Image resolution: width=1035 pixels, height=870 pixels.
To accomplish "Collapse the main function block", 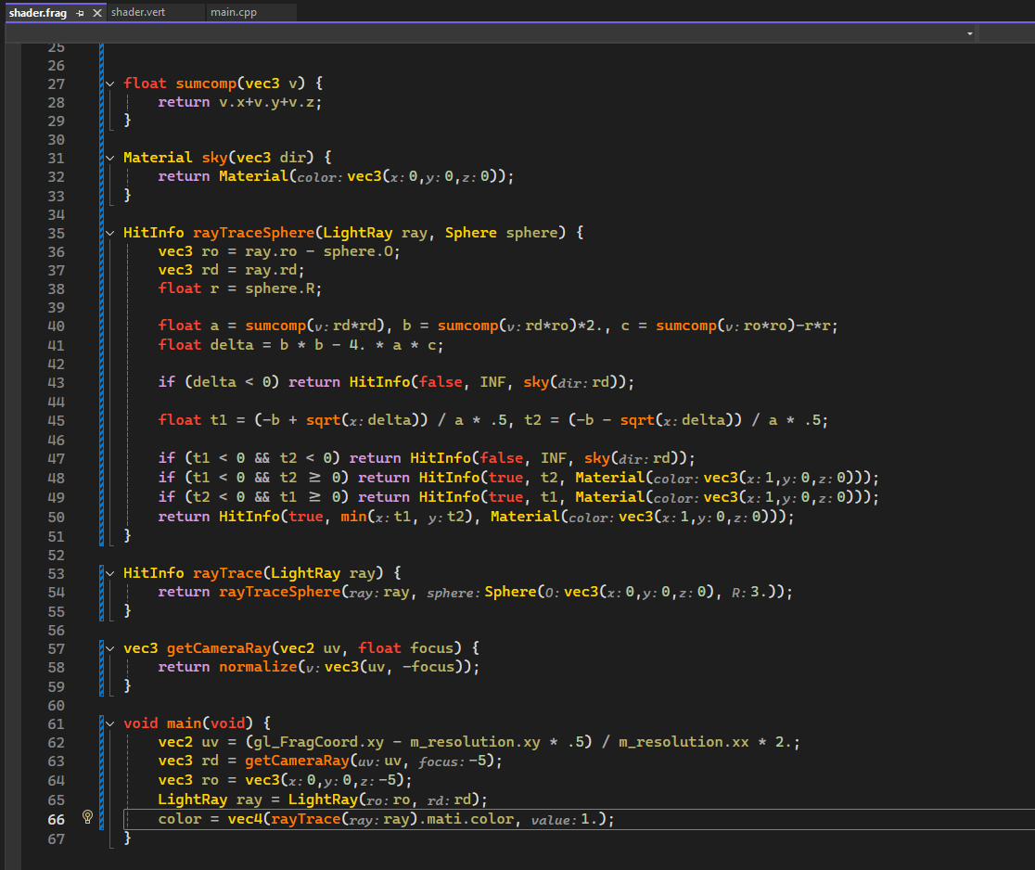I will [110, 724].
